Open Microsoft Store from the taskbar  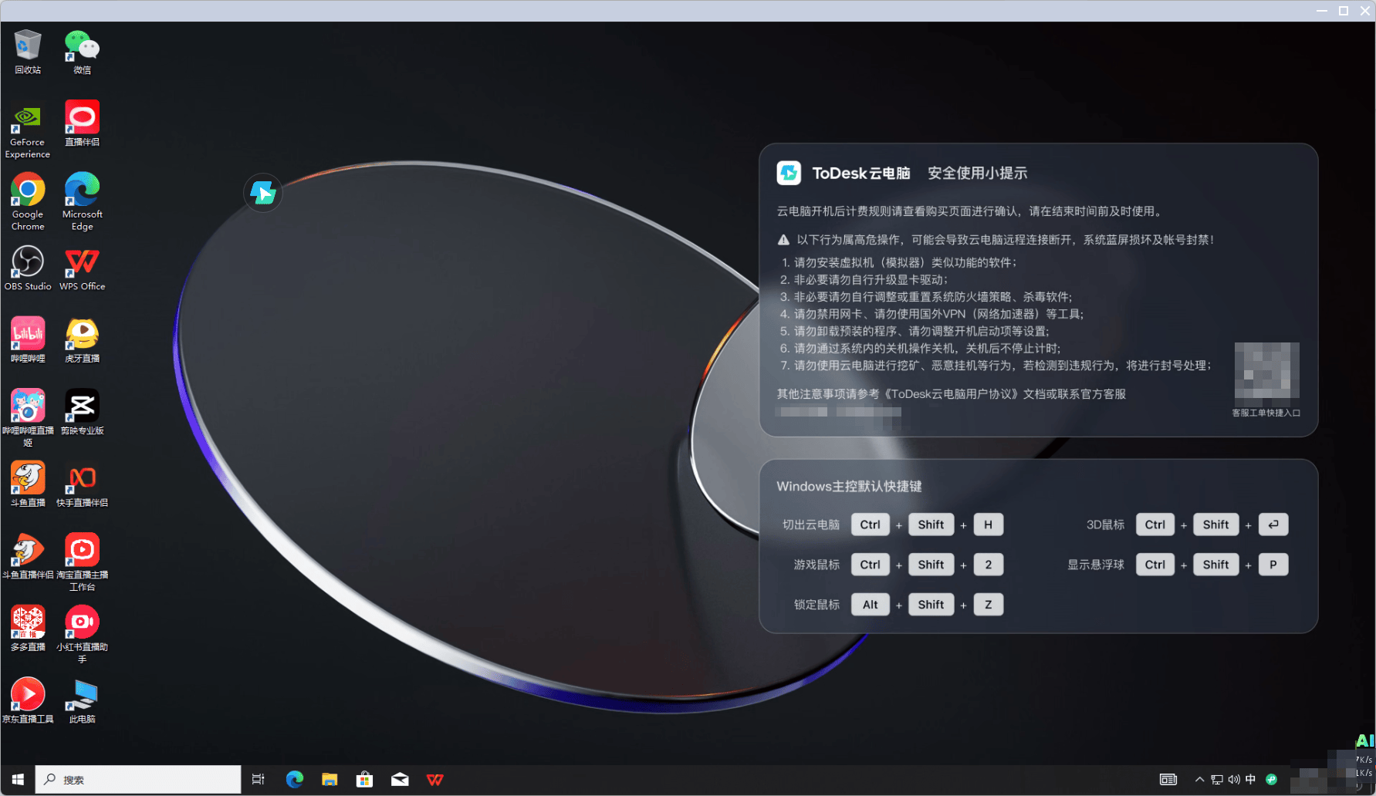(364, 780)
